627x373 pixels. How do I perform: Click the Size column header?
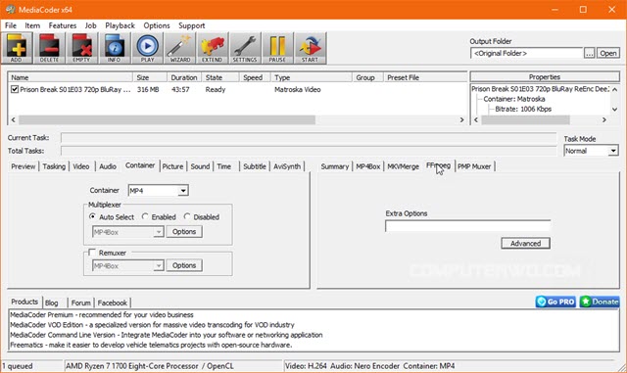(150, 77)
